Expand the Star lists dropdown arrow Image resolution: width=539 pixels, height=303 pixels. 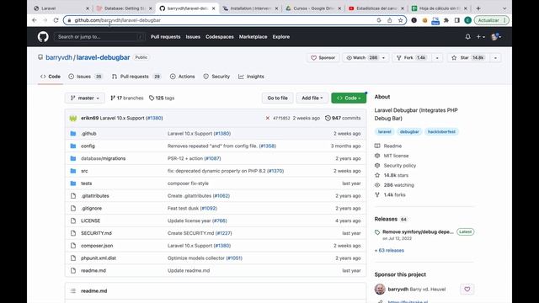click(x=495, y=58)
